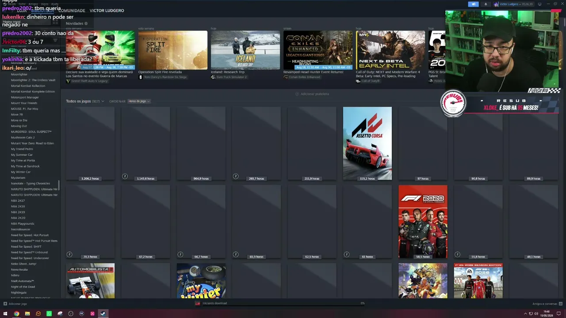Click the badge on the 1.145,6 horas tile
Screen dimensions: 566x318
(x=125, y=176)
